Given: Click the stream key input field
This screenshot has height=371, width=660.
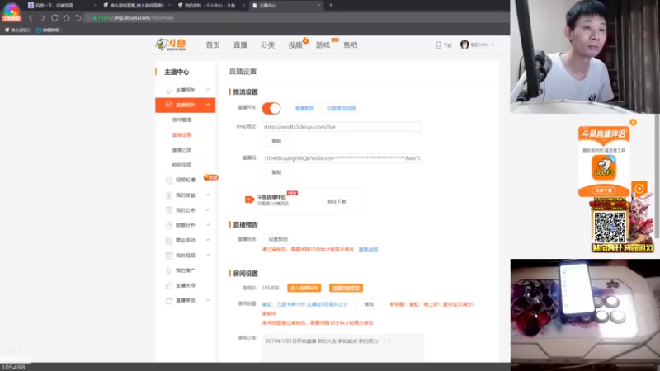Looking at the screenshot, I should click(342, 158).
